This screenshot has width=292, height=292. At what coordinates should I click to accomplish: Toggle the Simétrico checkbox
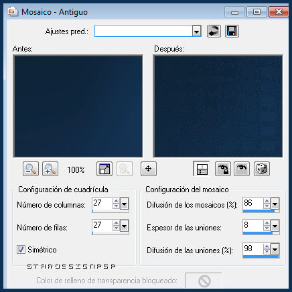pyautogui.click(x=21, y=249)
